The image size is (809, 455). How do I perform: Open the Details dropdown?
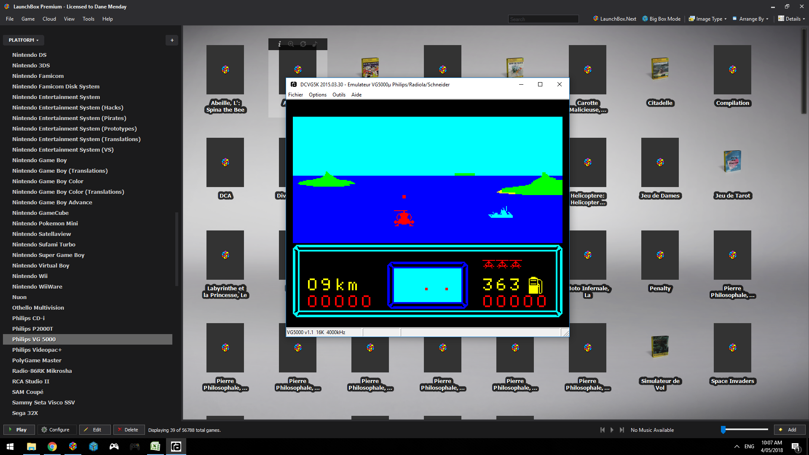click(x=791, y=19)
